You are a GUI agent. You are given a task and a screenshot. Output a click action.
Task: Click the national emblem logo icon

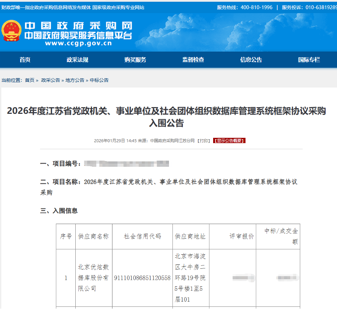[x=11, y=31]
